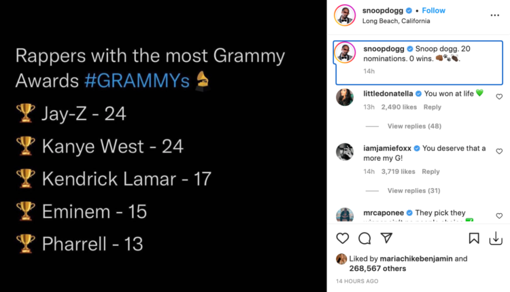This screenshot has width=510, height=292.
Task: Like the post with the heart icon
Action: click(343, 238)
